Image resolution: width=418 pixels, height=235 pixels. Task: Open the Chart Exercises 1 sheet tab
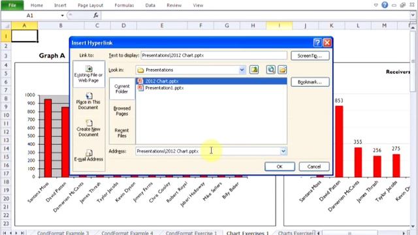[248, 233]
